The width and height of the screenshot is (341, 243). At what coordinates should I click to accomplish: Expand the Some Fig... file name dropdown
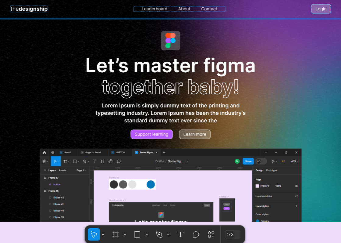[x=187, y=161]
